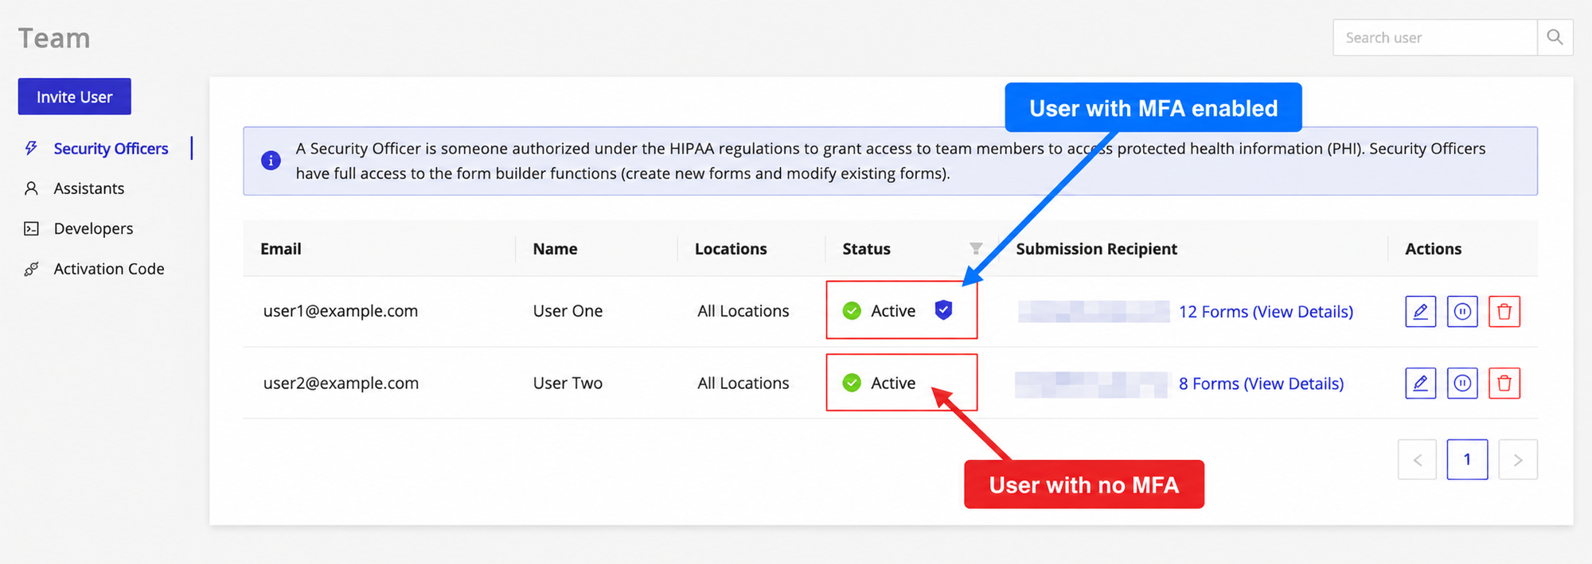Click the User Two name cell

pos(568,383)
